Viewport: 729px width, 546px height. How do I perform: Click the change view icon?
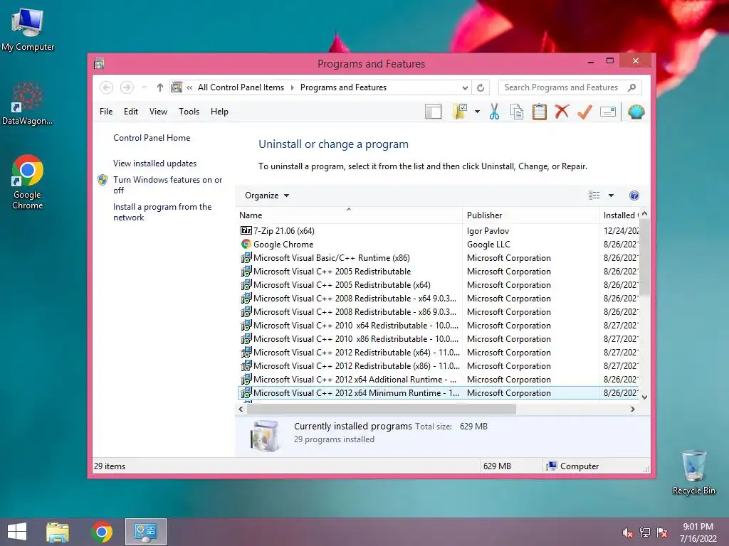click(x=594, y=196)
